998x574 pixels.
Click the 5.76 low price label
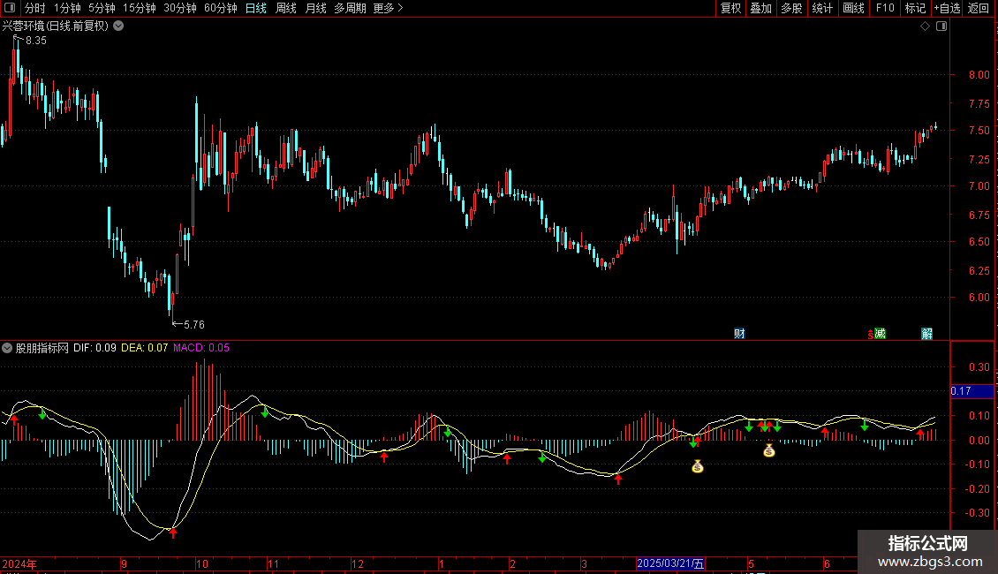pyautogui.click(x=194, y=325)
